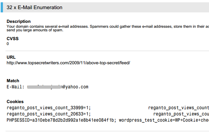Click the 'E-Mail:' label in Match
Image resolution: width=209 pixels, height=136 pixels.
15,87
